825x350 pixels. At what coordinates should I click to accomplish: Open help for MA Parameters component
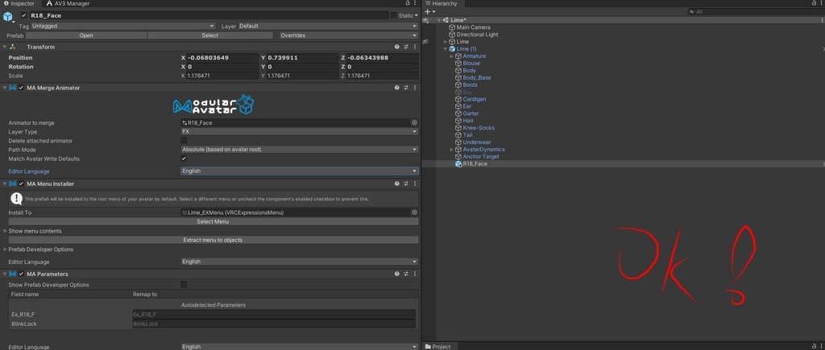point(396,274)
